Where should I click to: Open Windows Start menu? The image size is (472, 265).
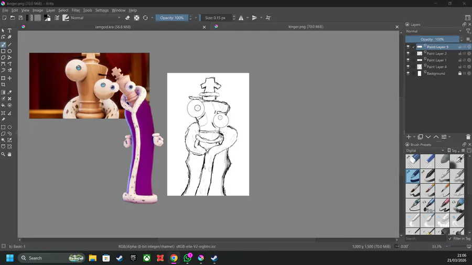click(x=10, y=258)
